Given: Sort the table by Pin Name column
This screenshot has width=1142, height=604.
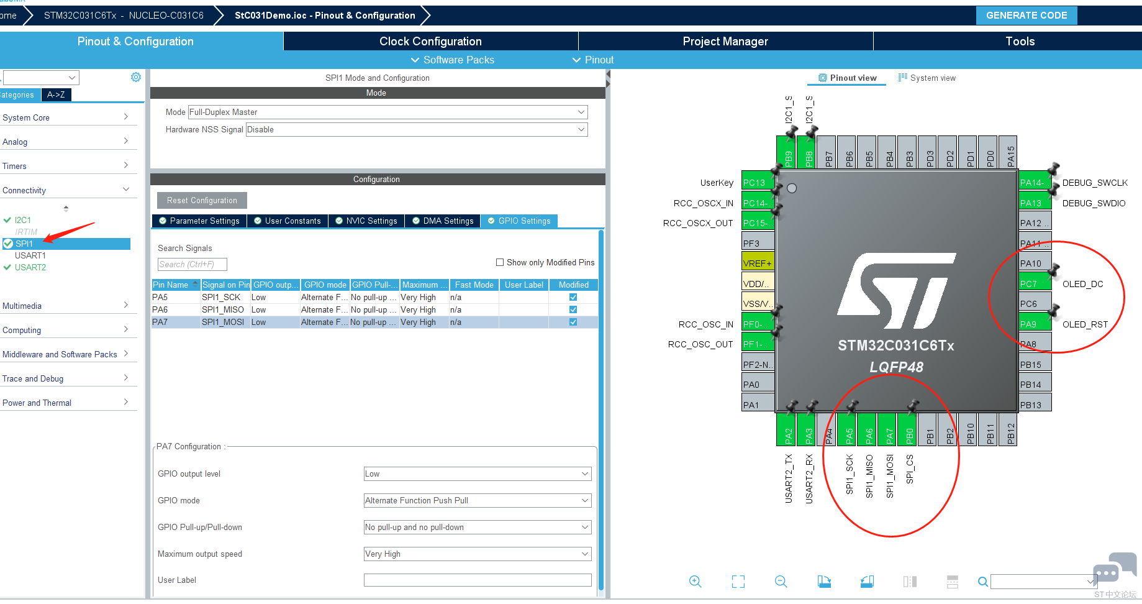Looking at the screenshot, I should (x=176, y=285).
